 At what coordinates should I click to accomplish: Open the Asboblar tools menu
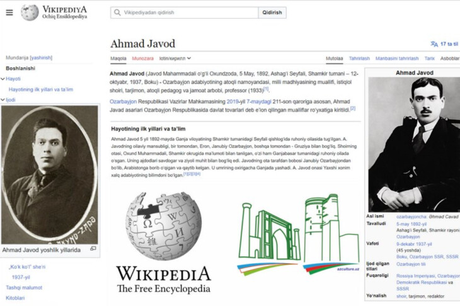pos(450,59)
